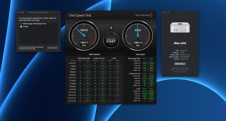Click the 8K DCI 60 row label
The width and height of the screenshot is (226, 121).
pyautogui.click(x=72, y=95)
